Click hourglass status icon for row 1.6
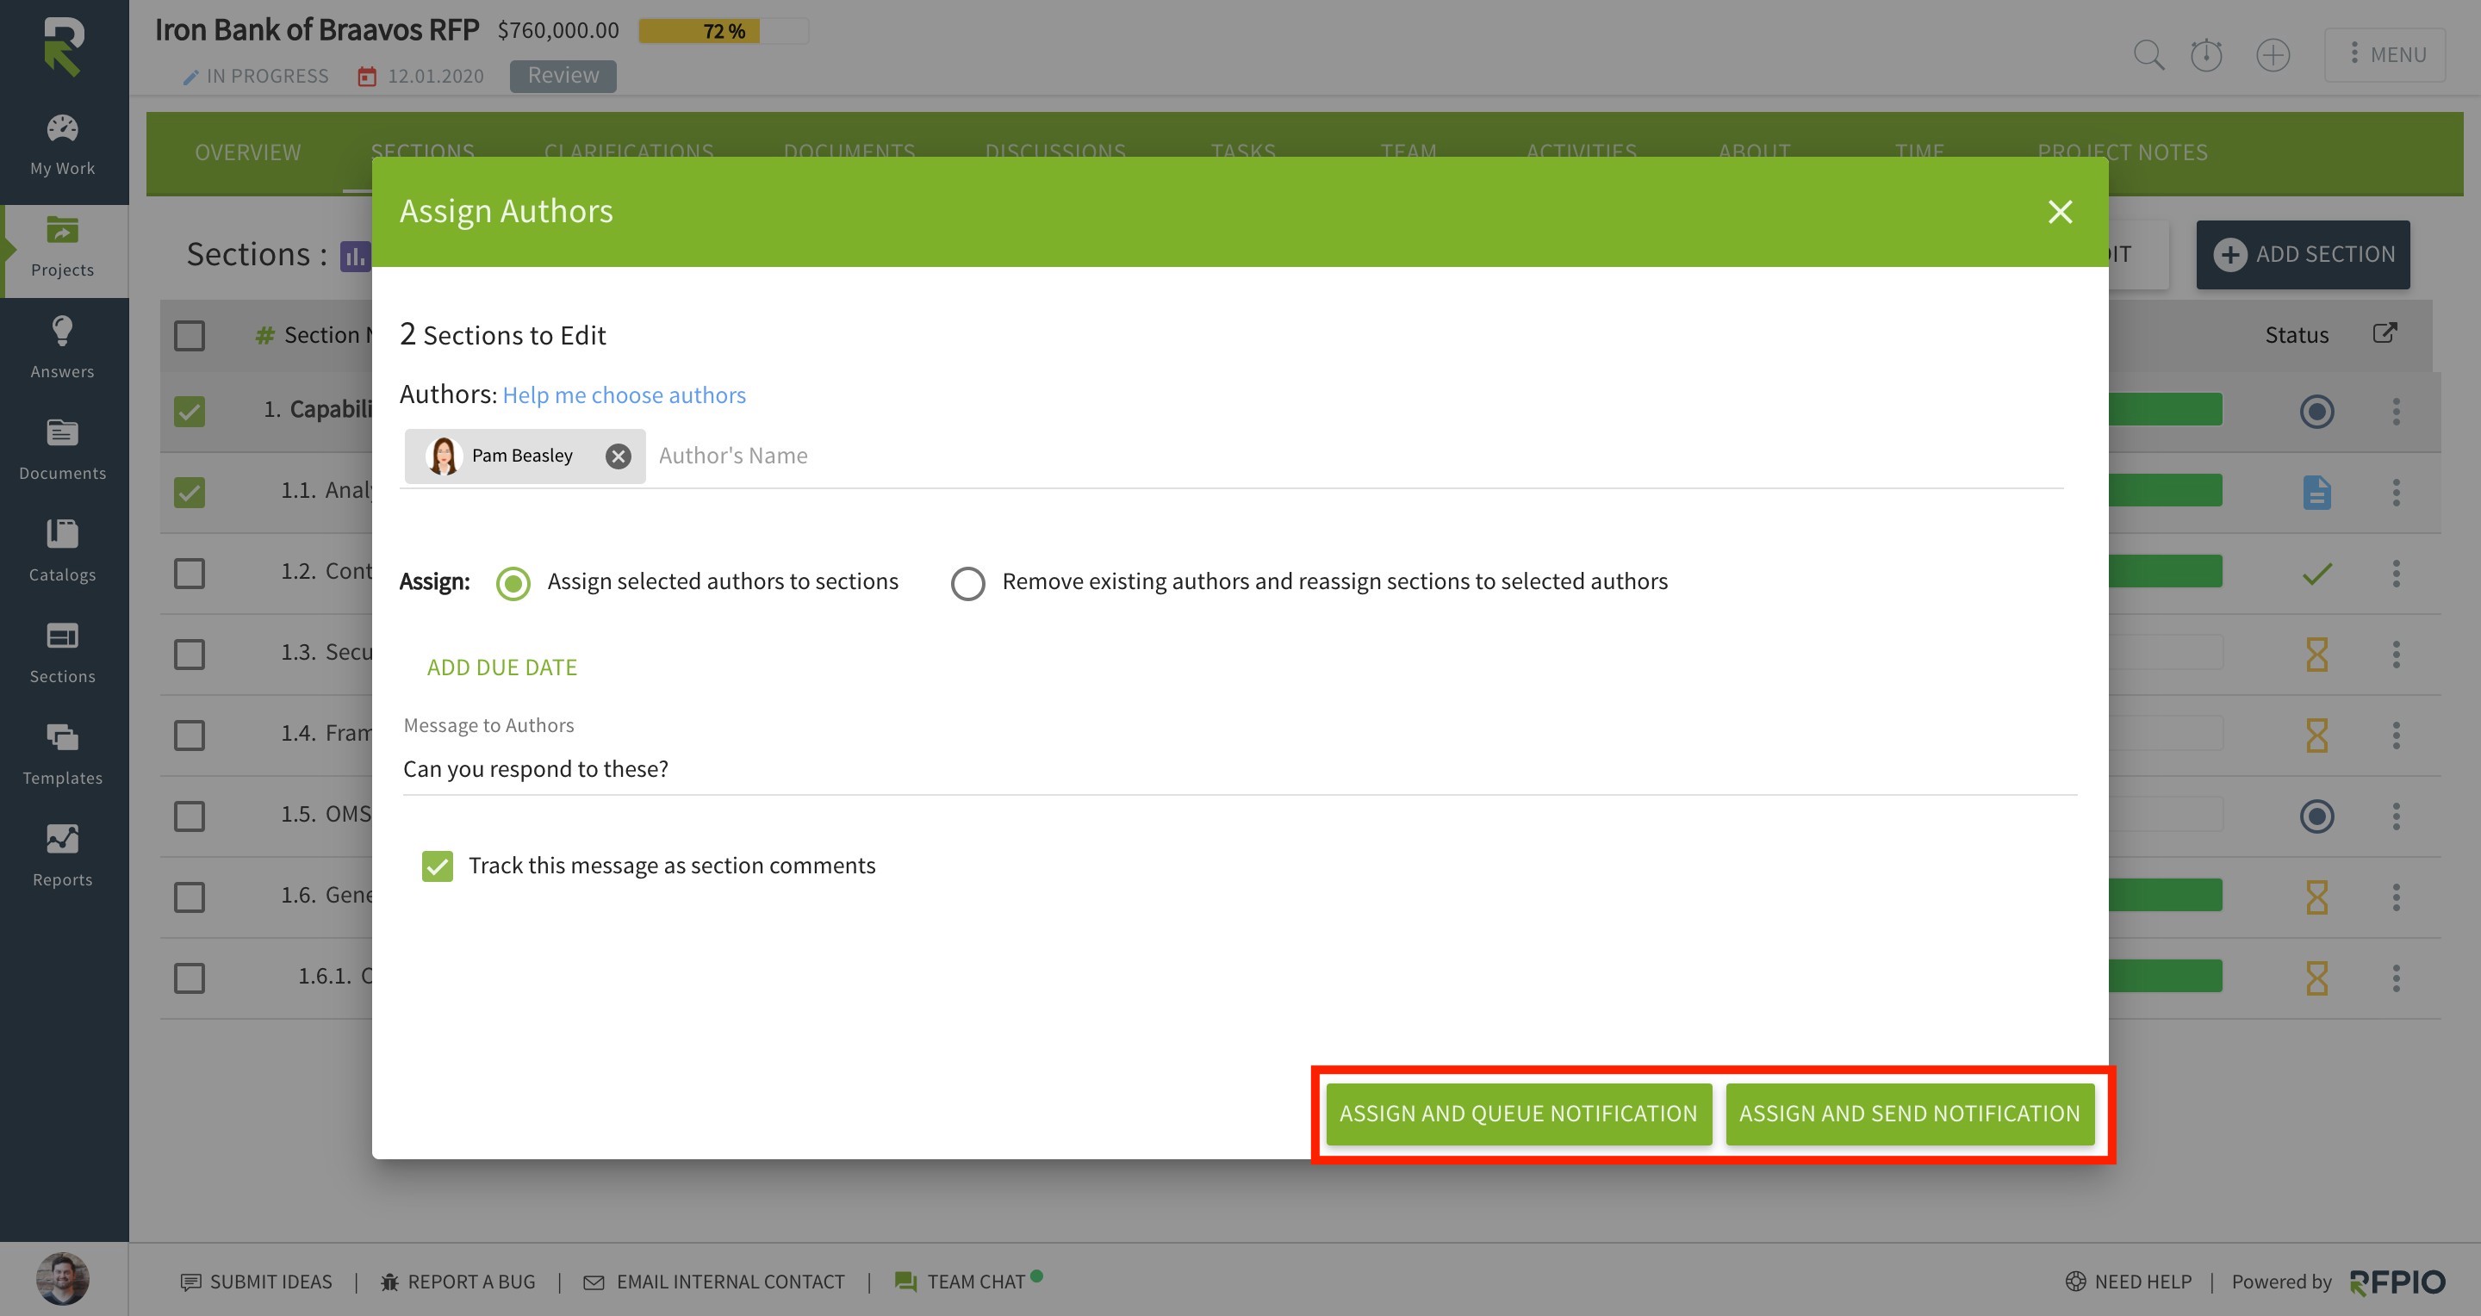This screenshot has width=2481, height=1316. point(2316,897)
